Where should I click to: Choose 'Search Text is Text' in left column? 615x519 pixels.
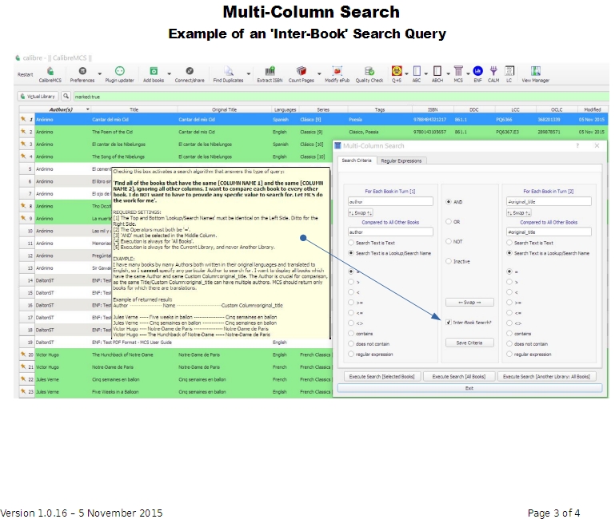coord(351,243)
